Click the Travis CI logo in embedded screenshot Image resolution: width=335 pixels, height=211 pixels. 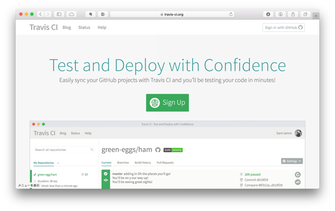coord(44,133)
